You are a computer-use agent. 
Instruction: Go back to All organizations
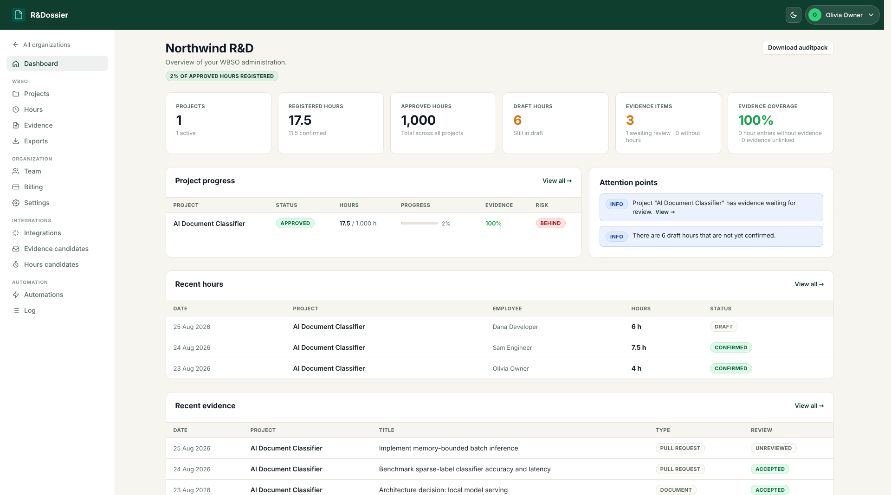[42, 45]
